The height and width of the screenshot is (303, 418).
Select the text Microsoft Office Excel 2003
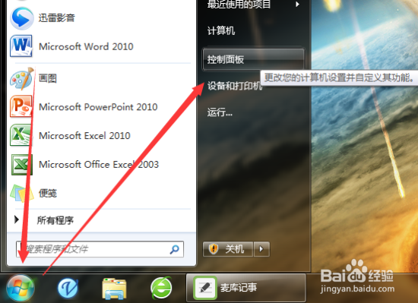click(x=99, y=164)
